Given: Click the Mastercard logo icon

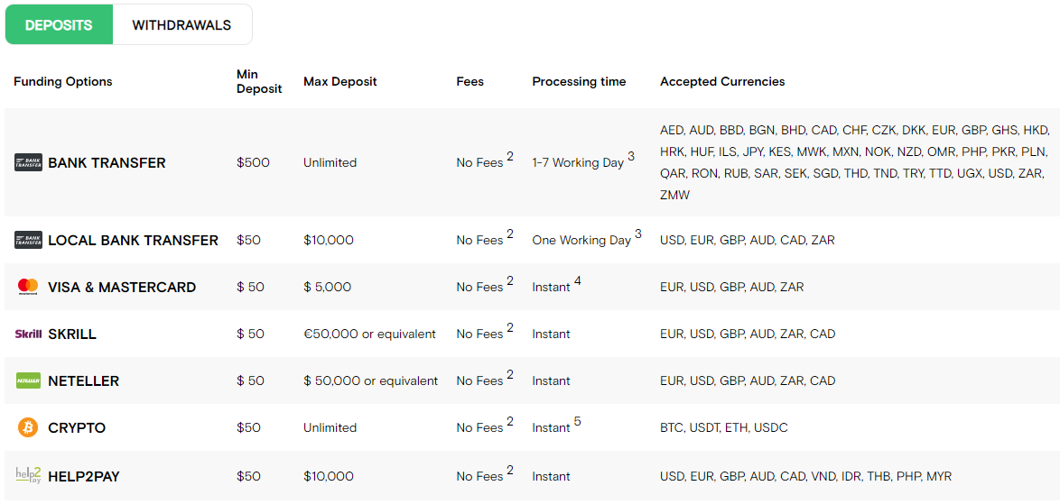Looking at the screenshot, I should [x=28, y=287].
